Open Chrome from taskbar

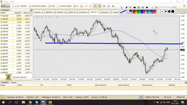30,102
